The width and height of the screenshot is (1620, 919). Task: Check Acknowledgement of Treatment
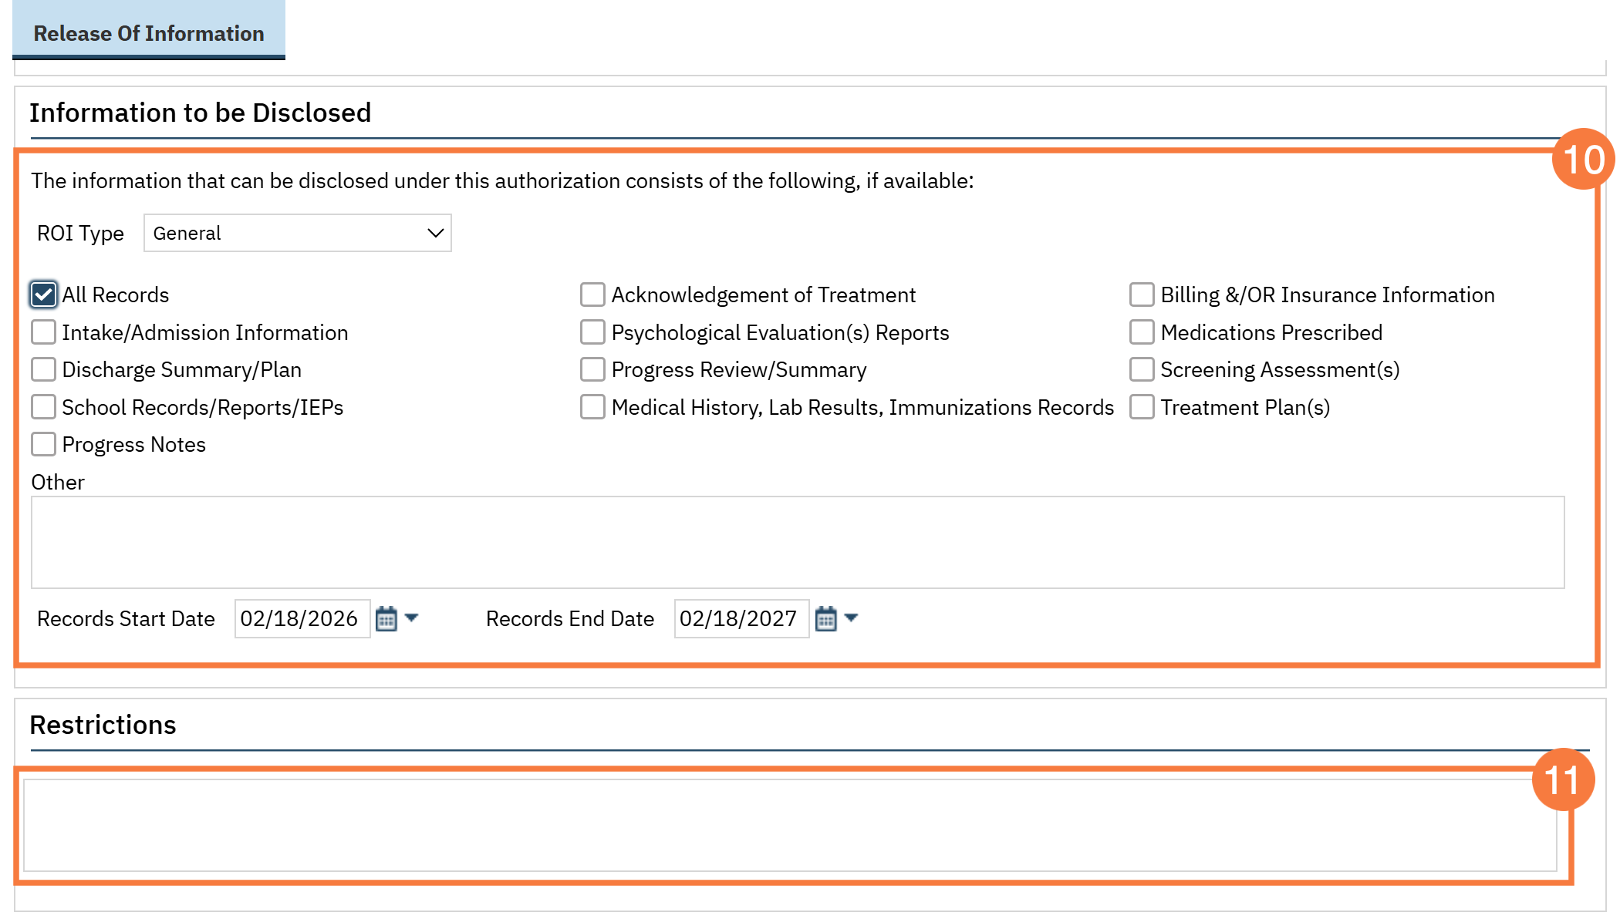(592, 295)
